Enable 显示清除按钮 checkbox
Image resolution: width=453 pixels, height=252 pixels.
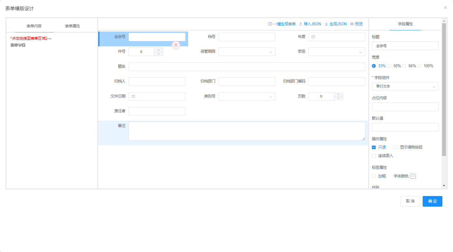point(395,147)
